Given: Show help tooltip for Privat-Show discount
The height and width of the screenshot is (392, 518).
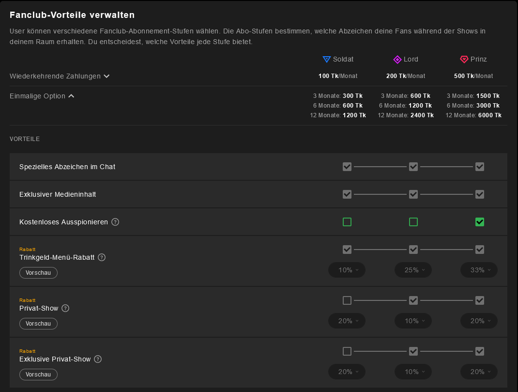Looking at the screenshot, I should click(65, 308).
